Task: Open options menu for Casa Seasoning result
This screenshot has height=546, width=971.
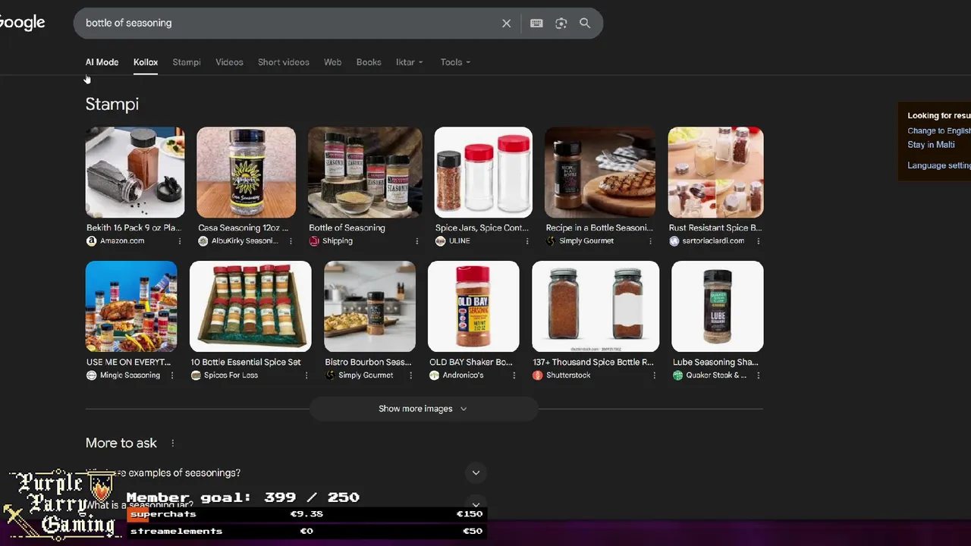Action: [291, 241]
